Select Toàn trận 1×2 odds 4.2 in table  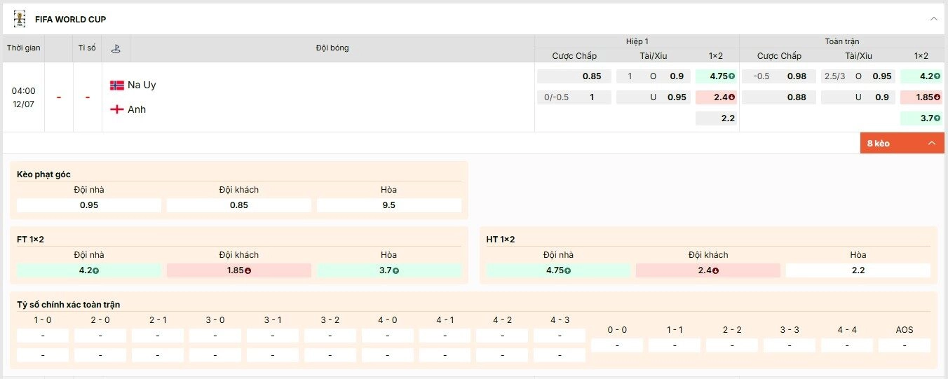[x=921, y=76]
